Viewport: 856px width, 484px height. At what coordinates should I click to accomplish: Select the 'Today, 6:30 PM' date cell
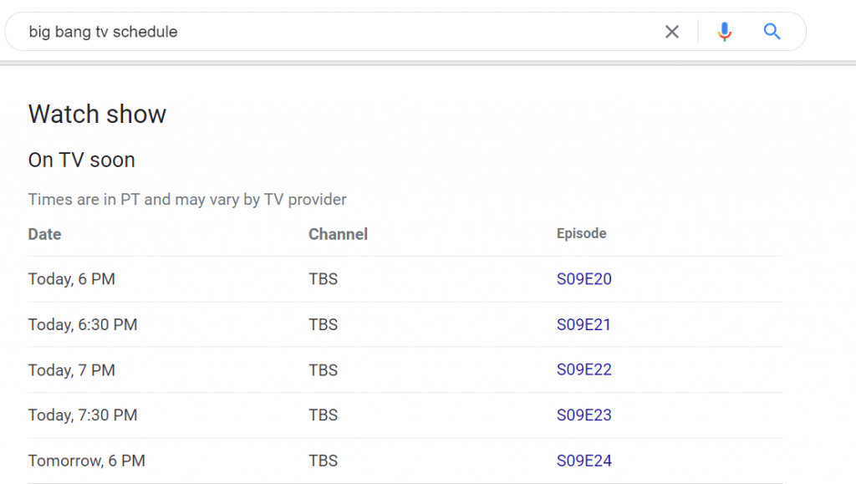pos(83,324)
